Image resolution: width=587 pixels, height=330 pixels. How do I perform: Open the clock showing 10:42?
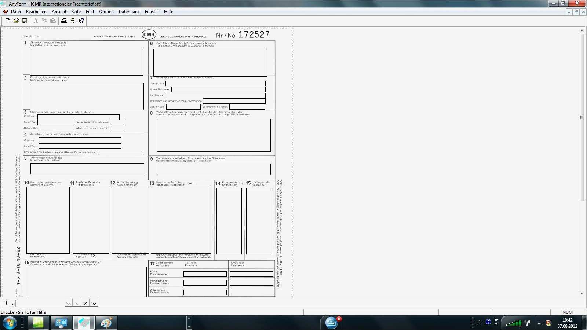(x=567, y=323)
